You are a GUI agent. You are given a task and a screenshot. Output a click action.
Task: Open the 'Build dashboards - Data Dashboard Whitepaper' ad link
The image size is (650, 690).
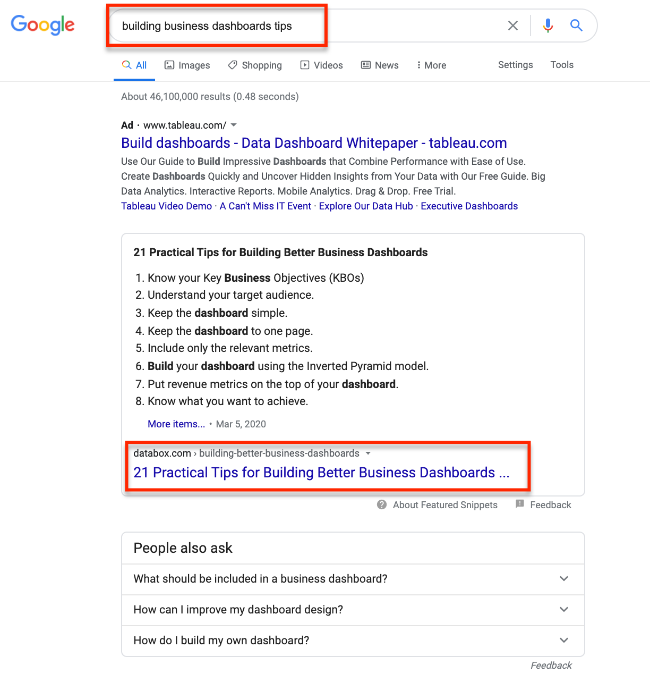click(314, 143)
